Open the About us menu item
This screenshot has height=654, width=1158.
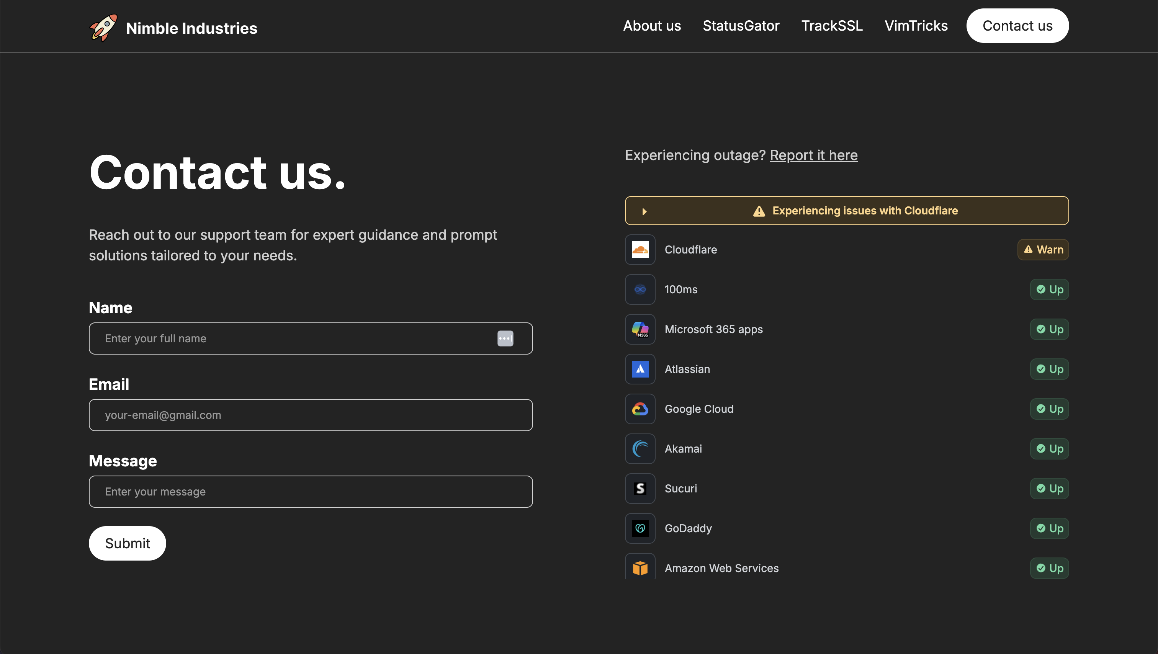click(x=652, y=26)
